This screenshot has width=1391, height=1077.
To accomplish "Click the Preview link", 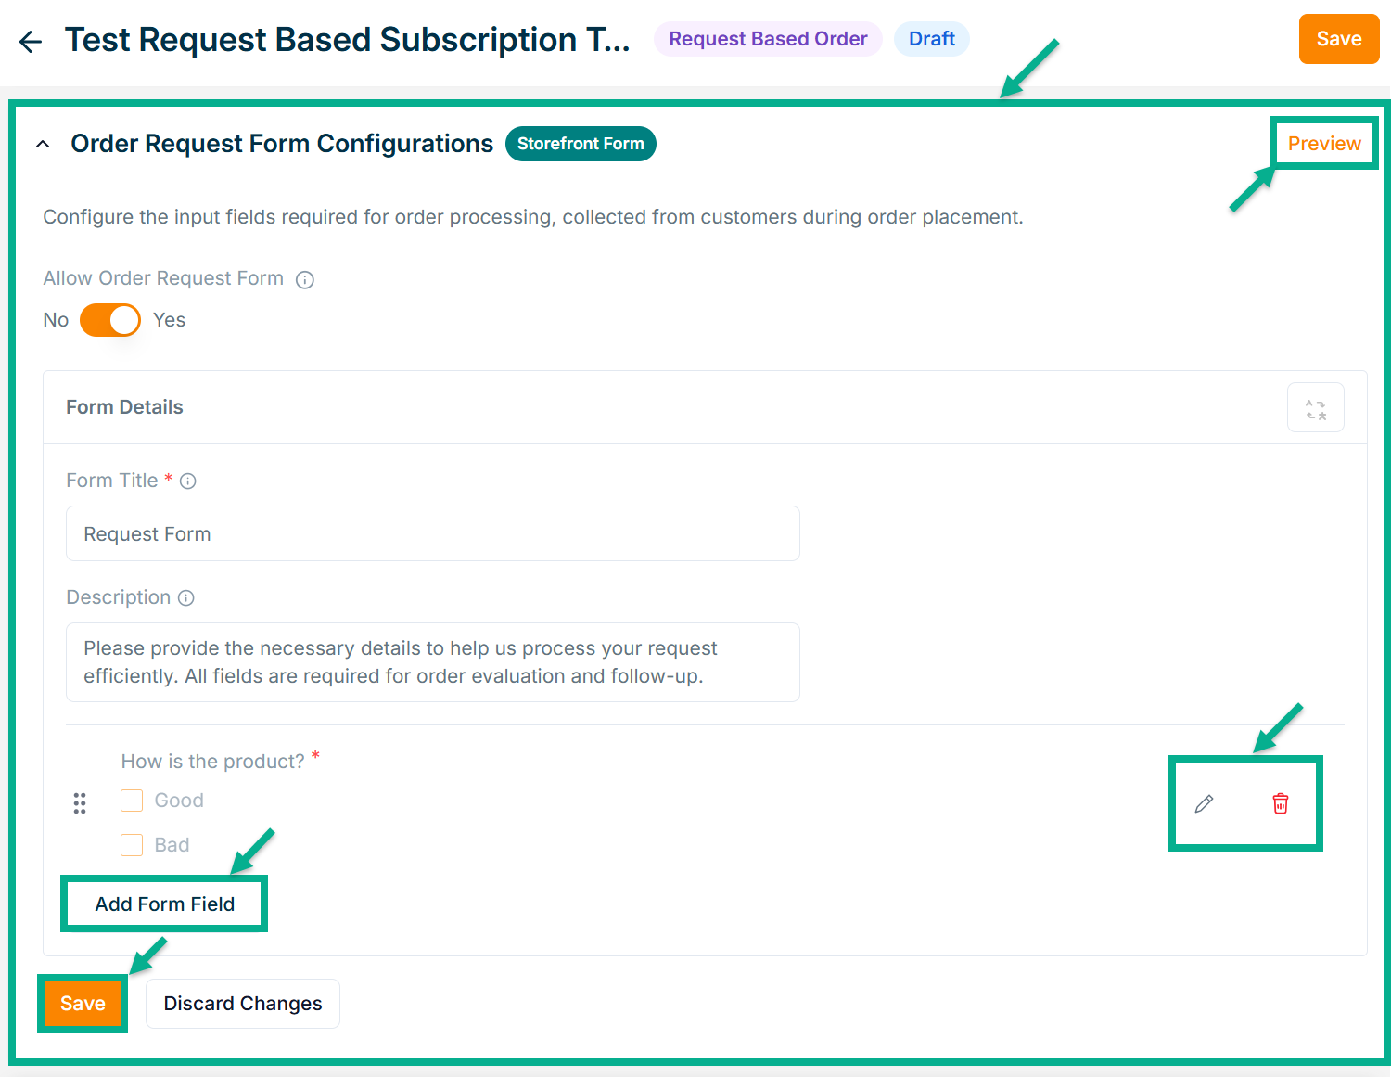I will tap(1323, 144).
